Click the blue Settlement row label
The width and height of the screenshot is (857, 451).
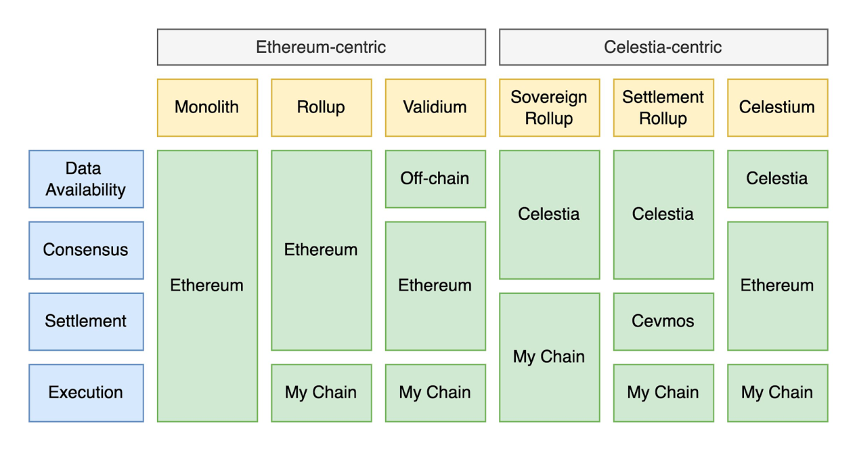pyautogui.click(x=86, y=321)
